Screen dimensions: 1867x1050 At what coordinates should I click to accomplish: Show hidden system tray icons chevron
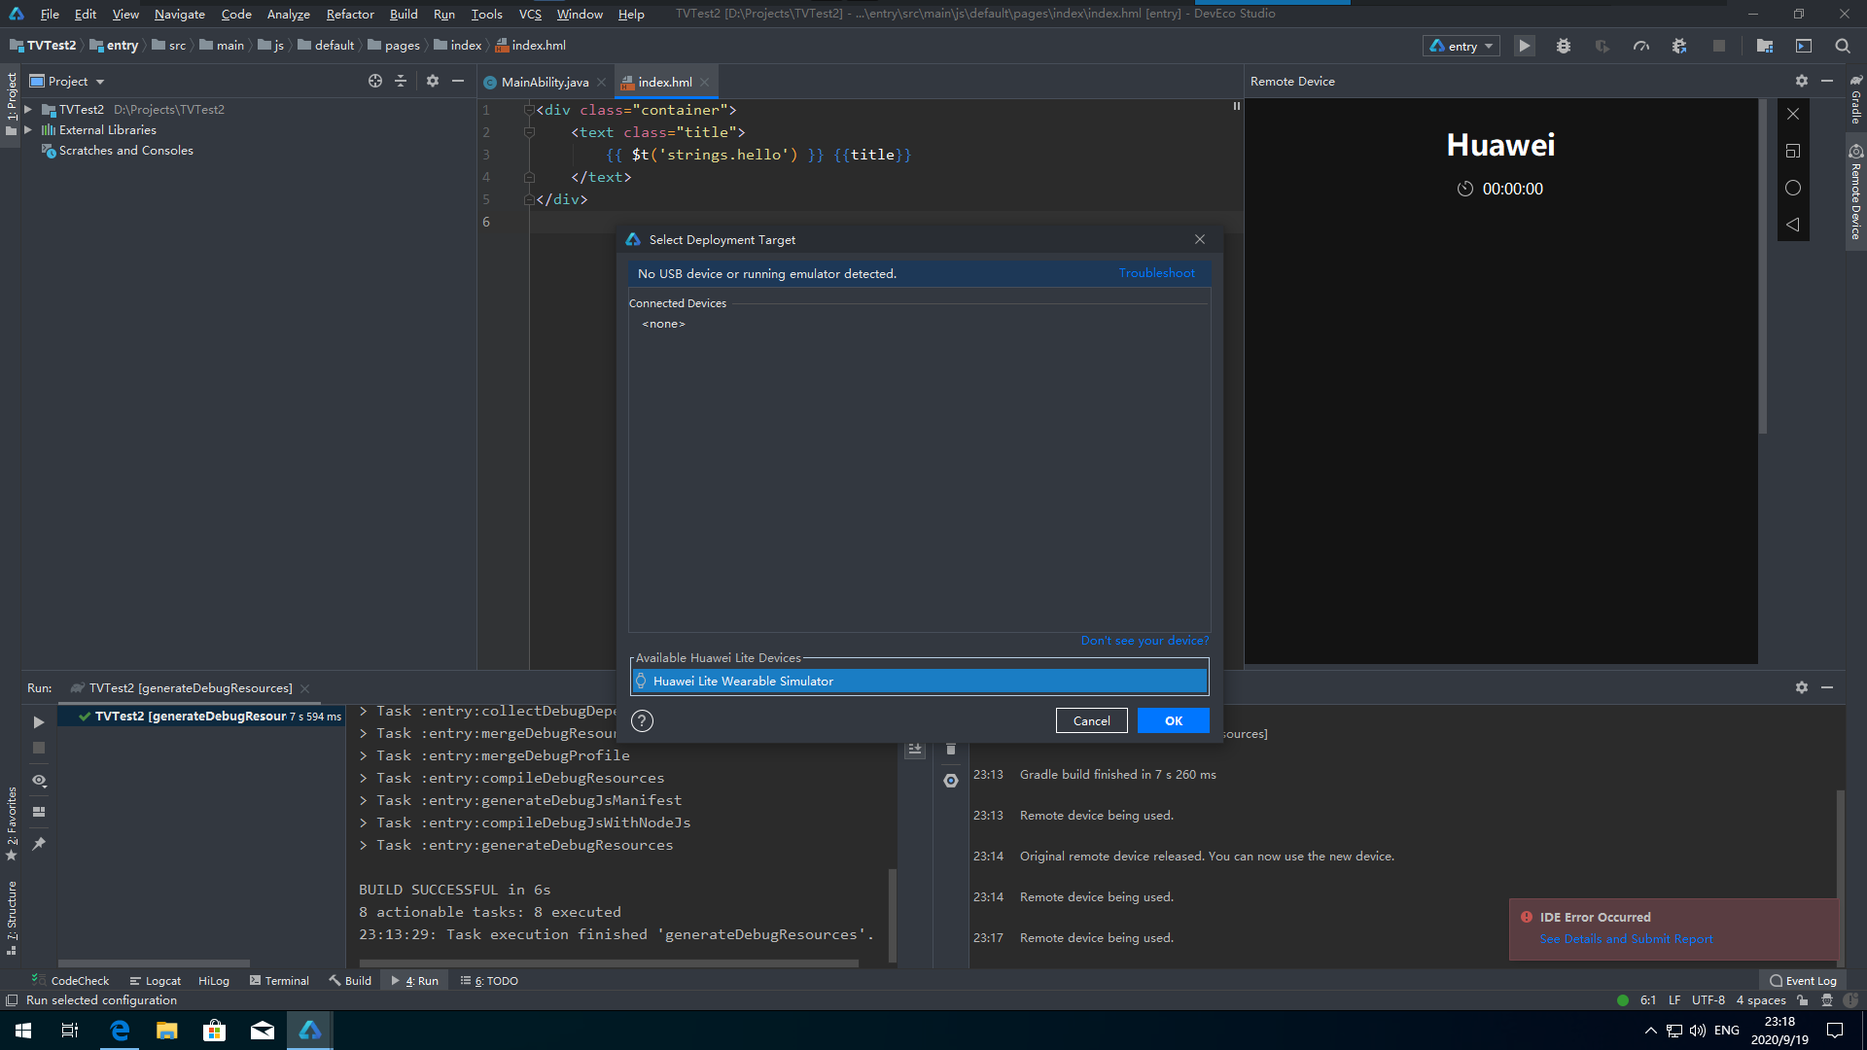[1650, 1031]
